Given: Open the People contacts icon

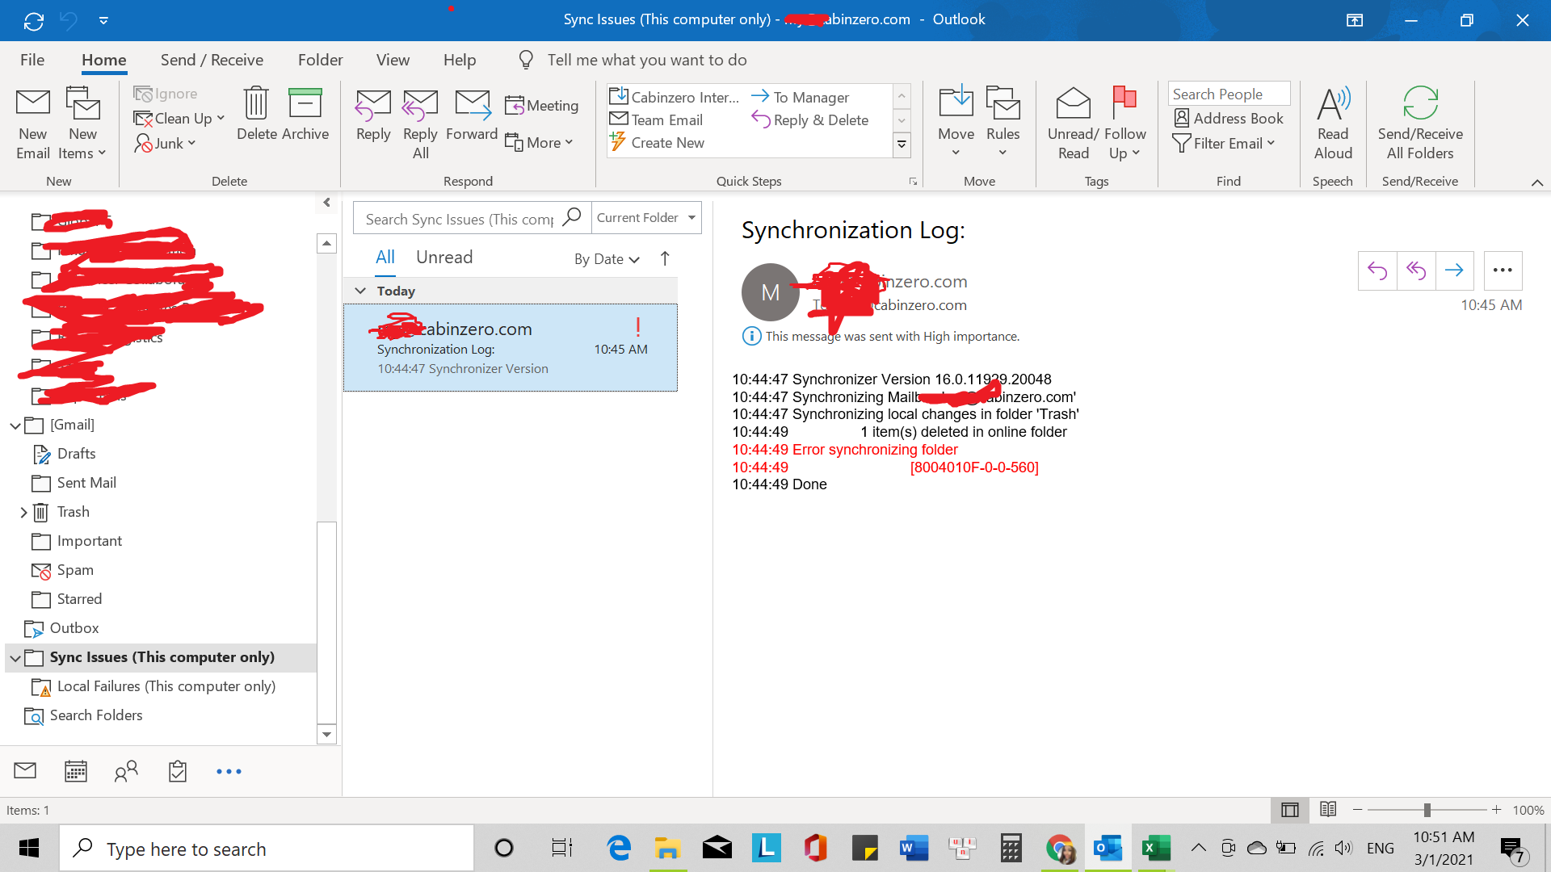Looking at the screenshot, I should pyautogui.click(x=126, y=771).
